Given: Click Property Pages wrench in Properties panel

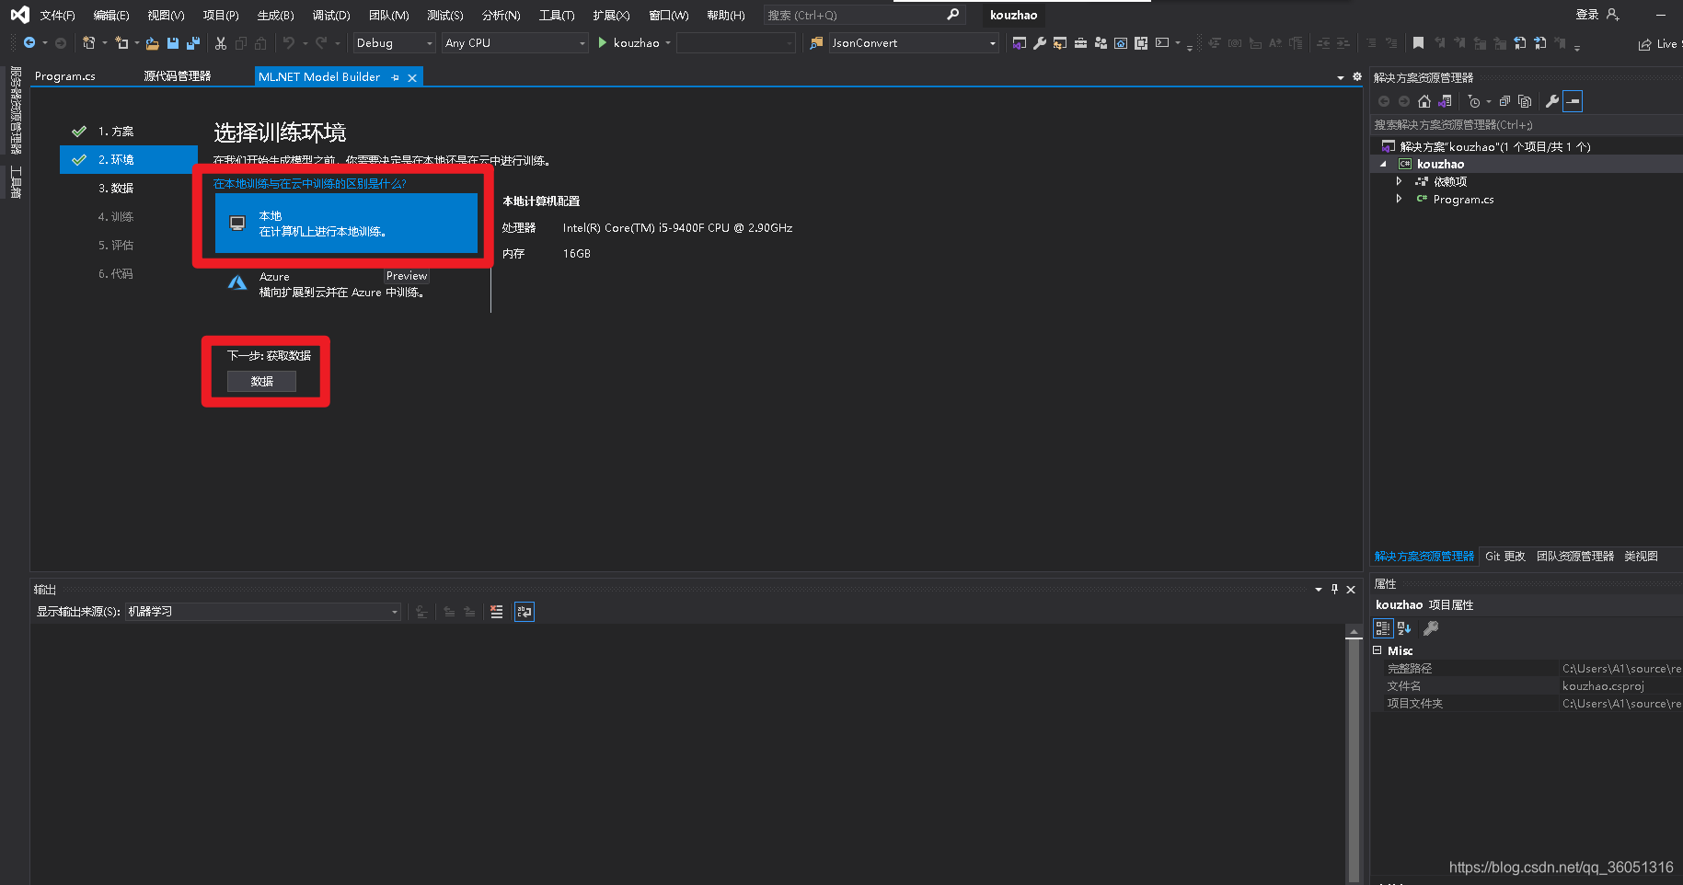Looking at the screenshot, I should pyautogui.click(x=1431, y=628).
